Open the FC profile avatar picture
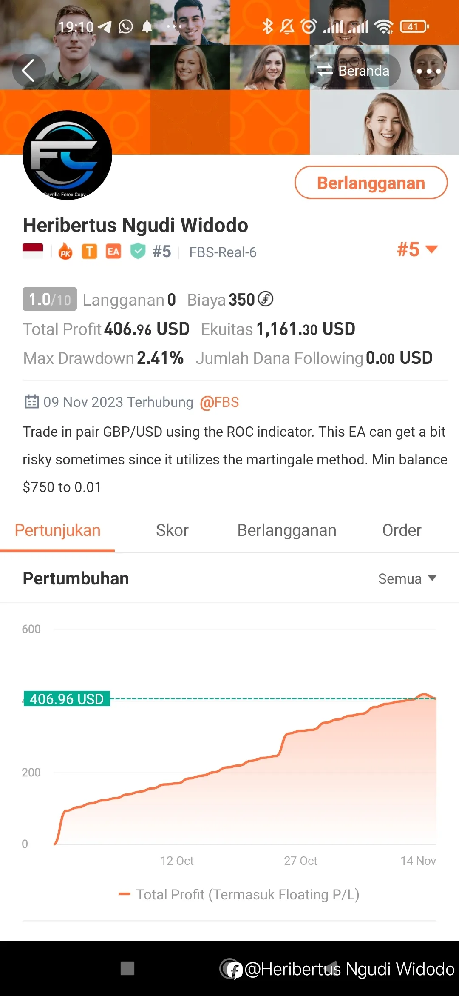 point(67,155)
